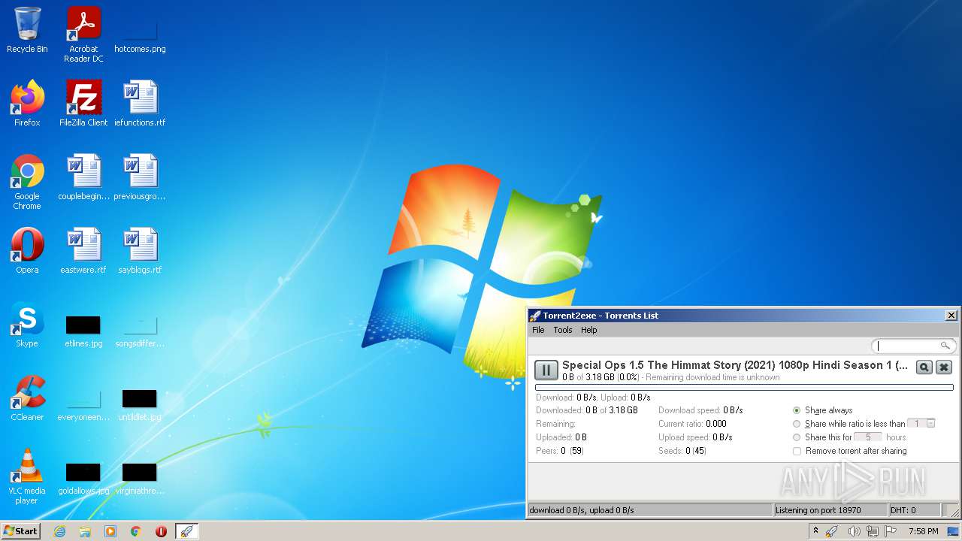Open the network tray icon

[x=873, y=531]
